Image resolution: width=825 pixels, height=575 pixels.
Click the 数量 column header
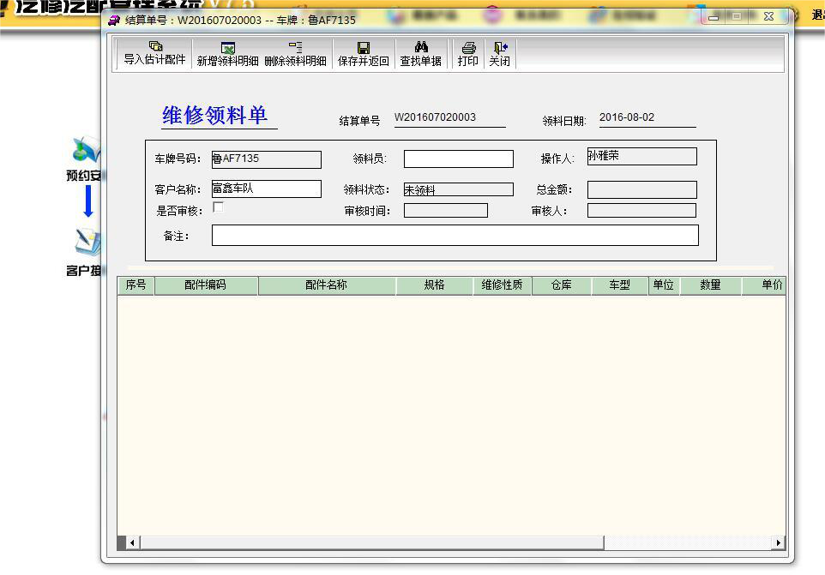click(x=710, y=285)
